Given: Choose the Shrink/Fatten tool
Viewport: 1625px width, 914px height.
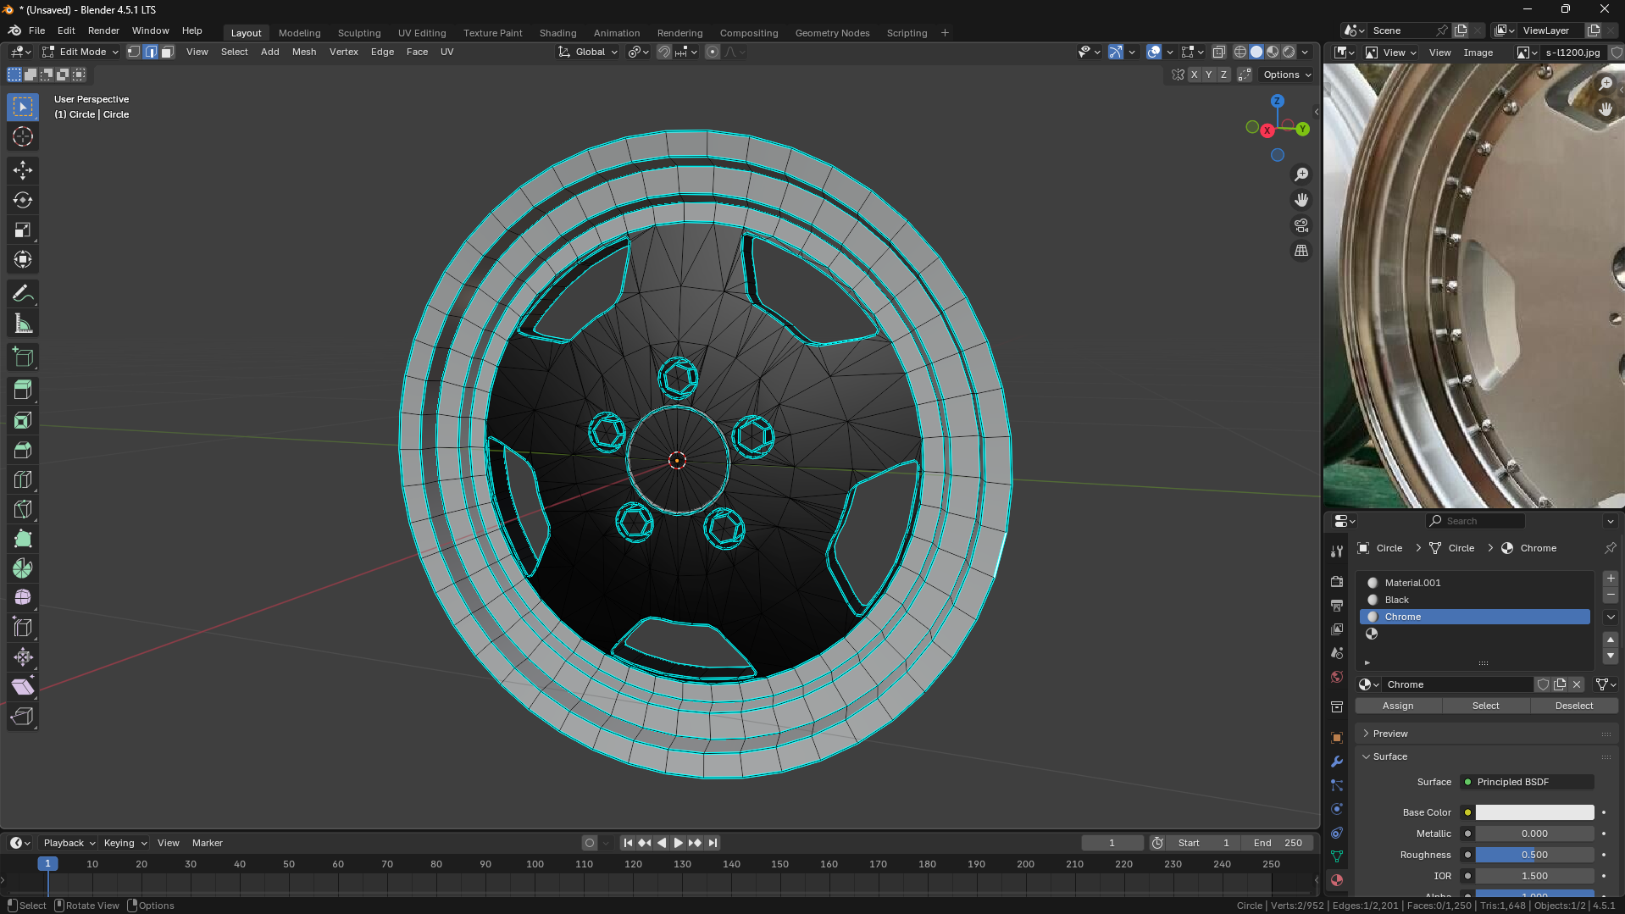Looking at the screenshot, I should click(23, 657).
